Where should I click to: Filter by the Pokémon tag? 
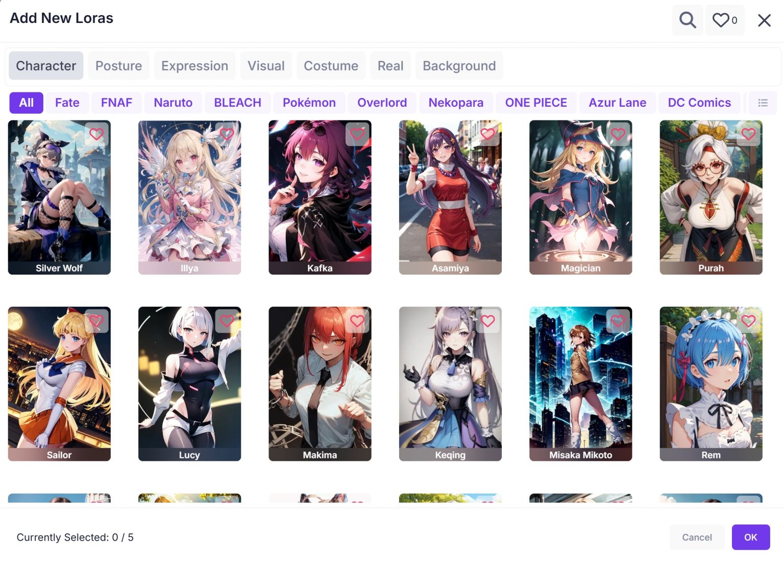[x=309, y=103]
